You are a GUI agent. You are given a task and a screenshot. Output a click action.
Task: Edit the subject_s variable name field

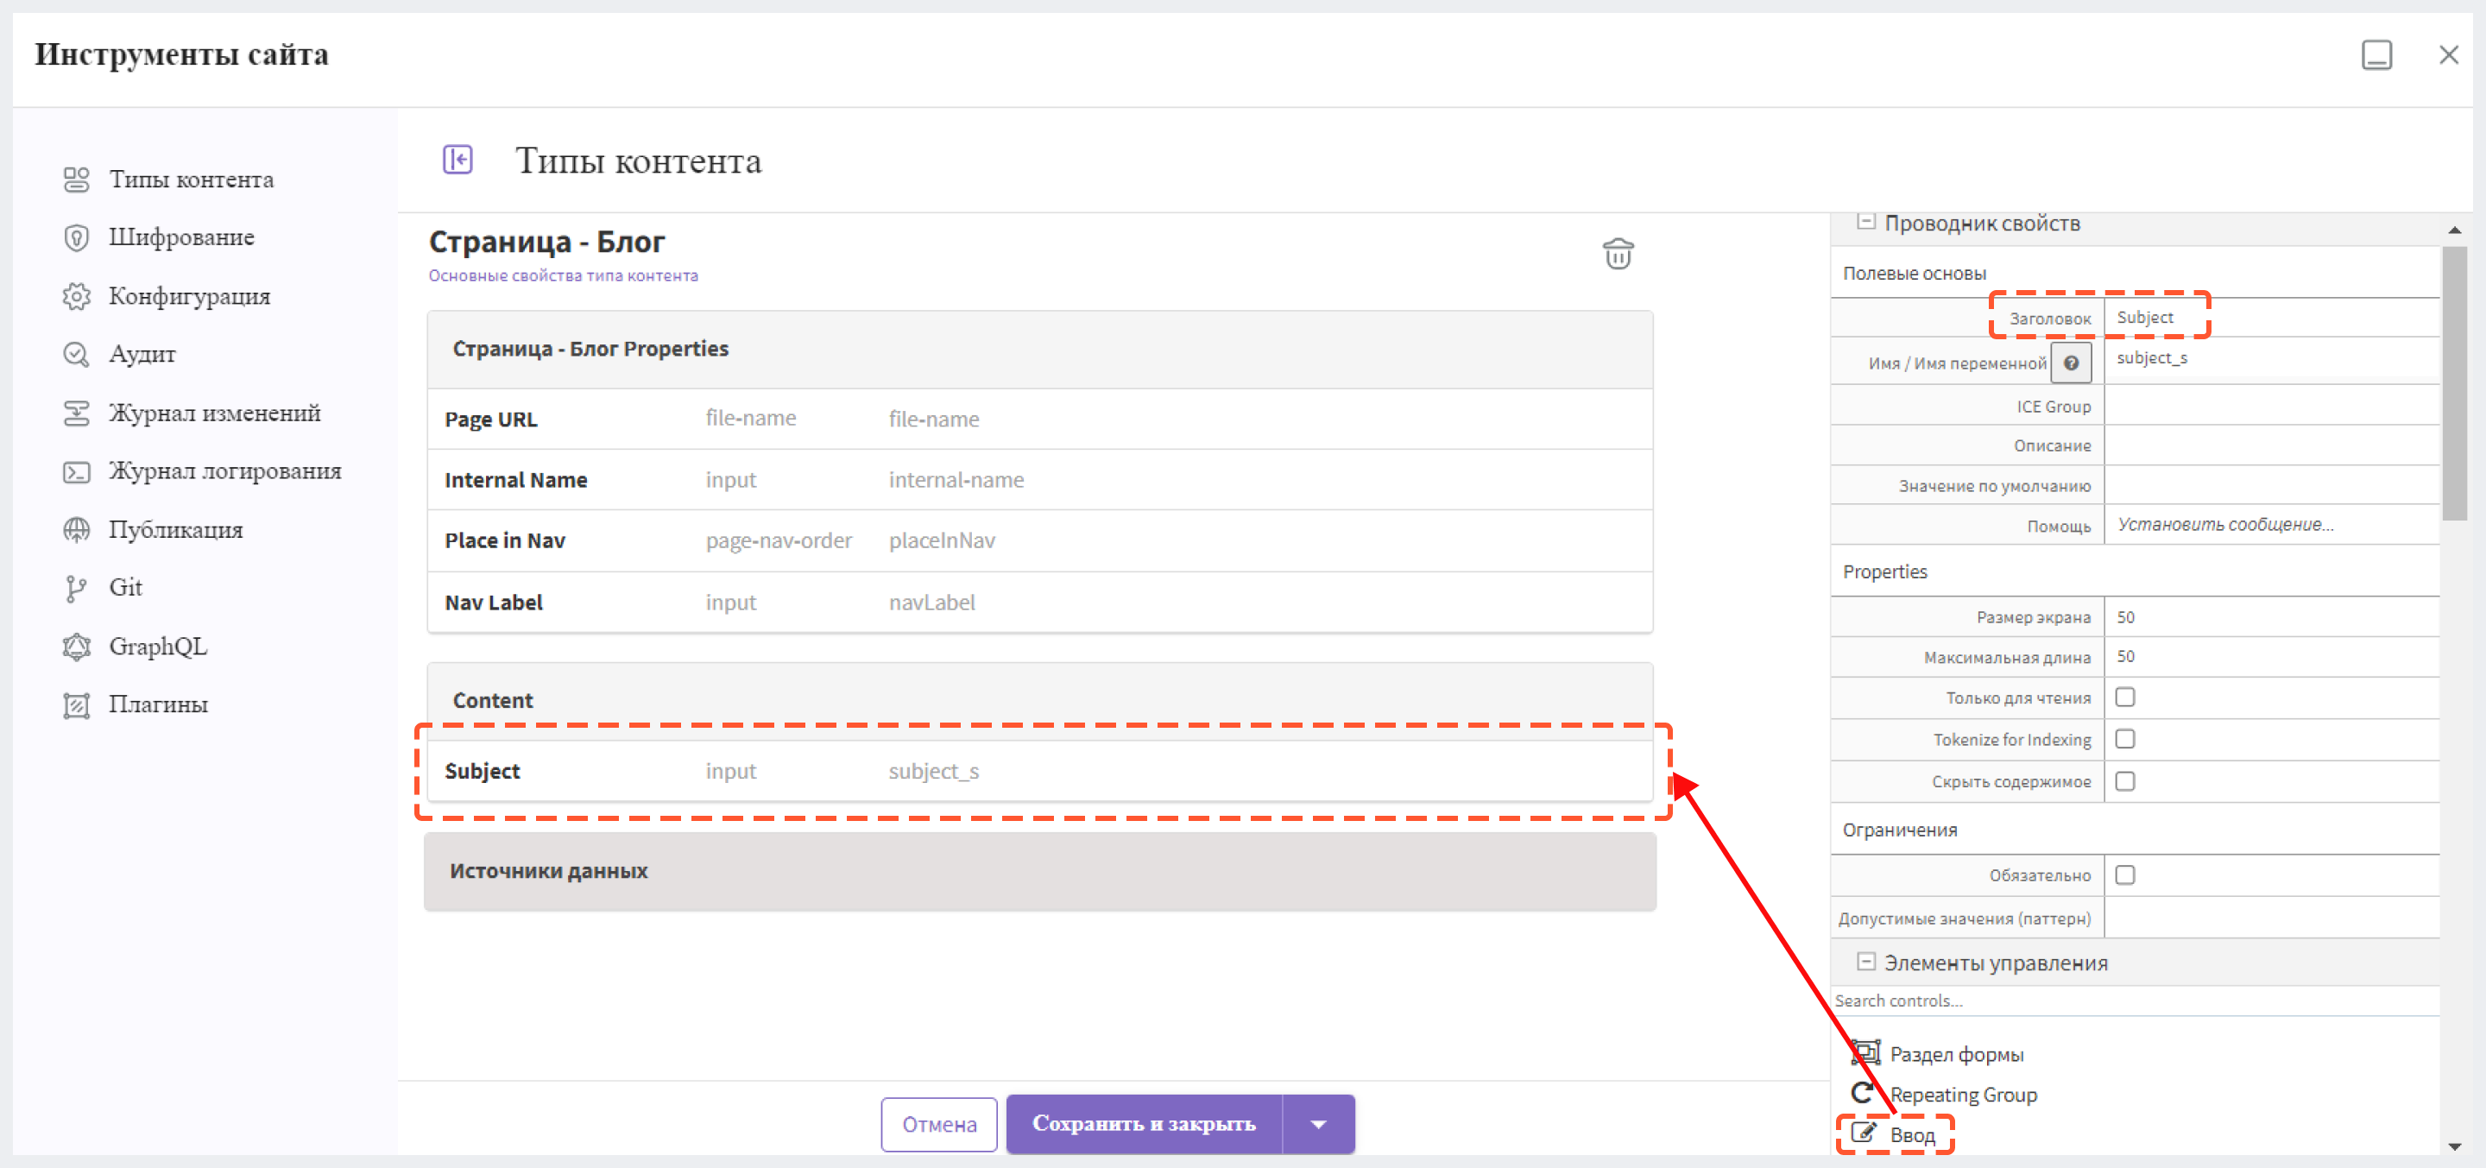2272,358
